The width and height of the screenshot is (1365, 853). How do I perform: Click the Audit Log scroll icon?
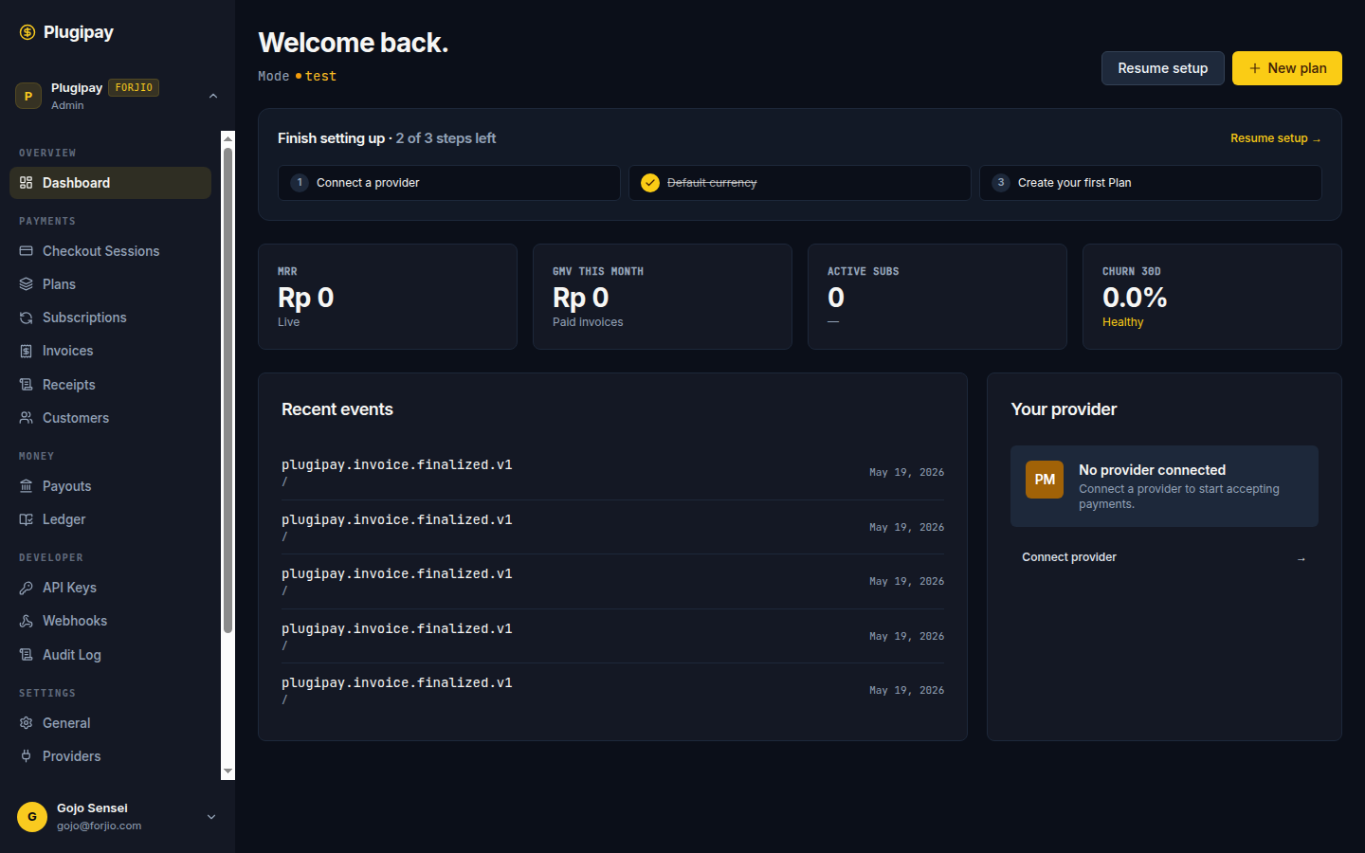tap(26, 655)
